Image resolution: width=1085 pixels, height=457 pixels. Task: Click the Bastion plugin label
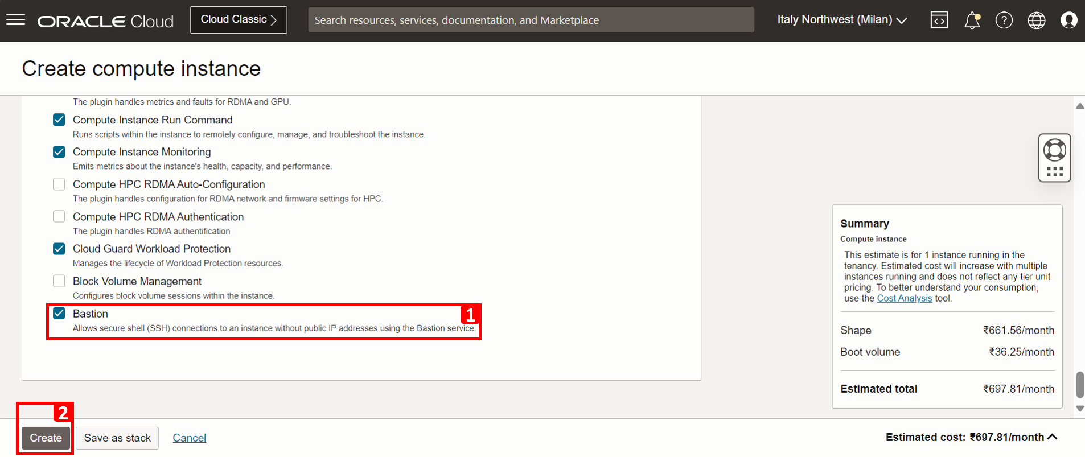pyautogui.click(x=91, y=314)
